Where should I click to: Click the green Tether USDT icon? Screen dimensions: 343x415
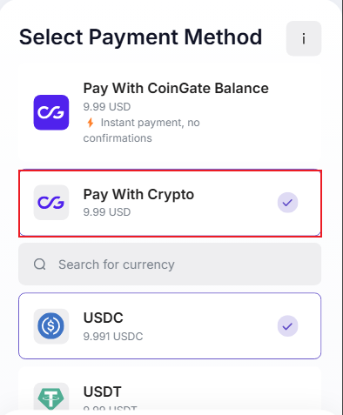click(51, 396)
